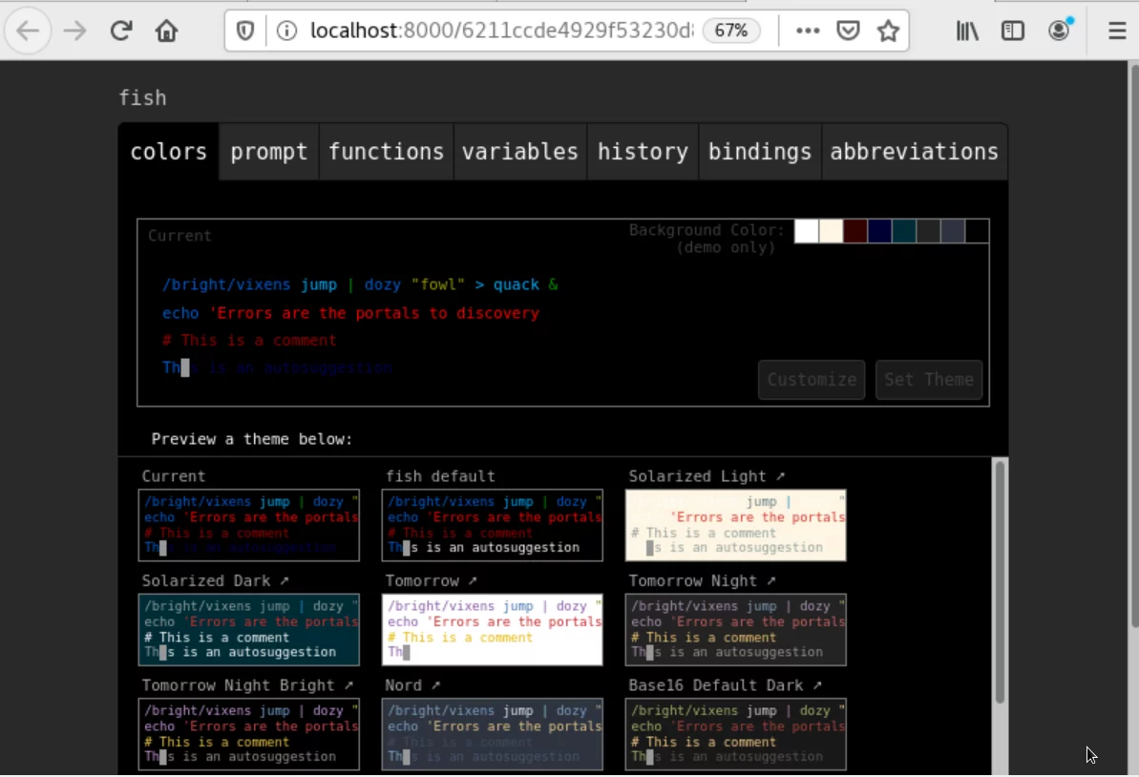Preview the Tomorrow Night Bright thumbnail
The width and height of the screenshot is (1139, 777).
click(x=248, y=734)
